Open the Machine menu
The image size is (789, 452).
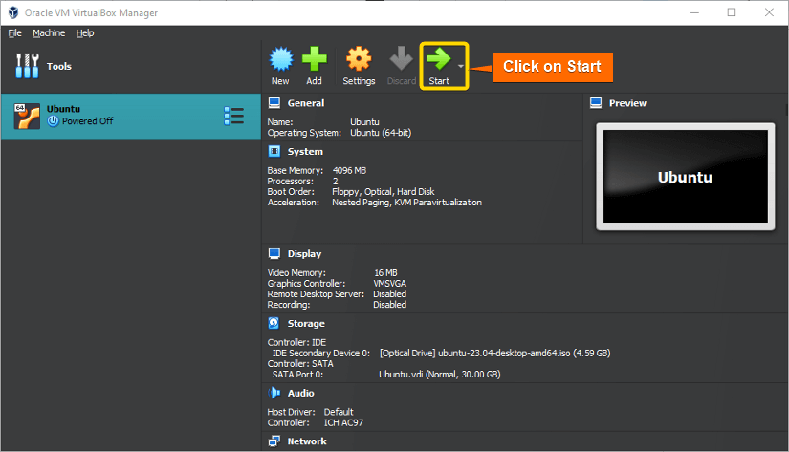coord(49,33)
